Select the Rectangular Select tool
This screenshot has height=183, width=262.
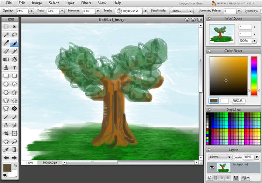tap(6, 26)
